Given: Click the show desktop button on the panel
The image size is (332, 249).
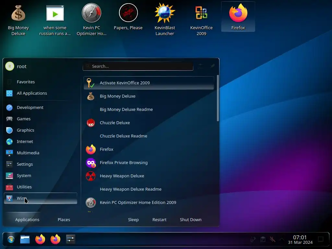Looking at the screenshot, I should click(x=321, y=240).
